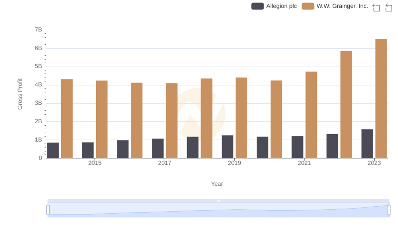Select the 2015 W.W. Grainger bar

pyautogui.click(x=102, y=119)
